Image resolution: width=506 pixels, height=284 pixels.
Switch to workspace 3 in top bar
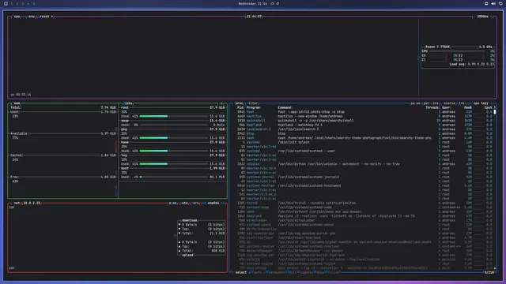23,3
